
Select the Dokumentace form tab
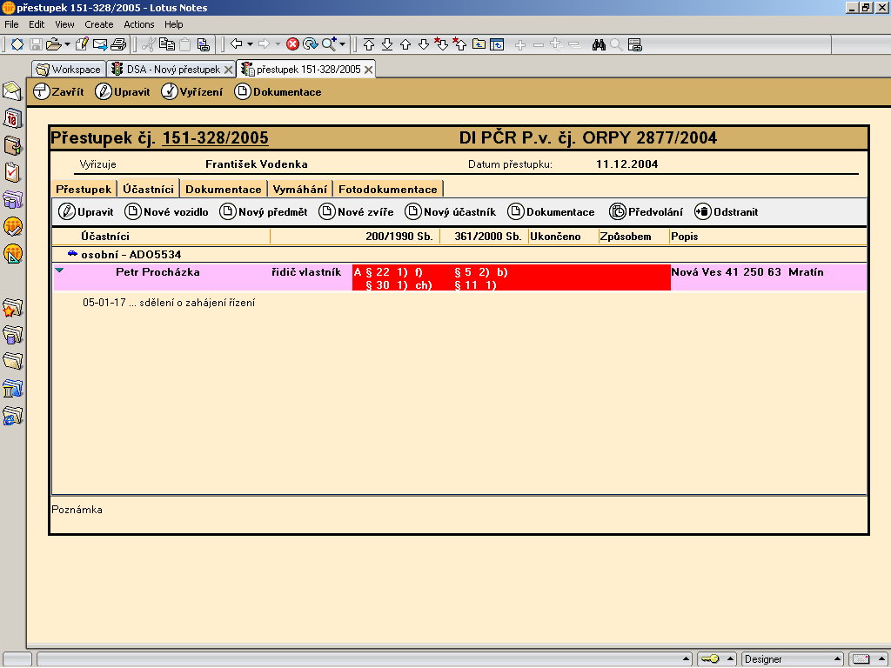pyautogui.click(x=224, y=189)
